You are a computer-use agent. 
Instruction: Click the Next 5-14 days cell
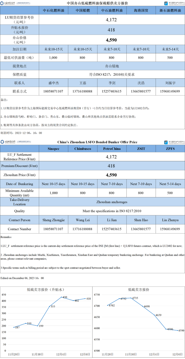[170, 184]
